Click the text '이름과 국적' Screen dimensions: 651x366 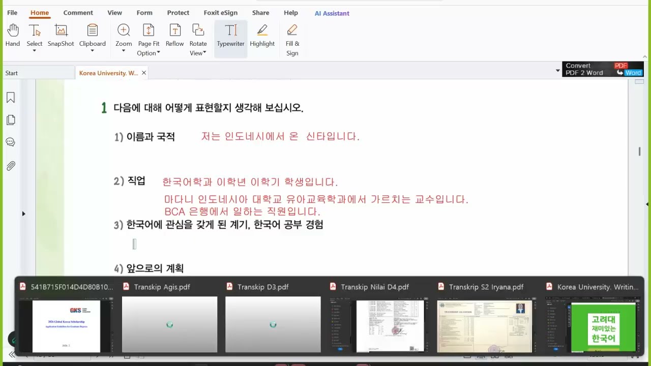151,137
